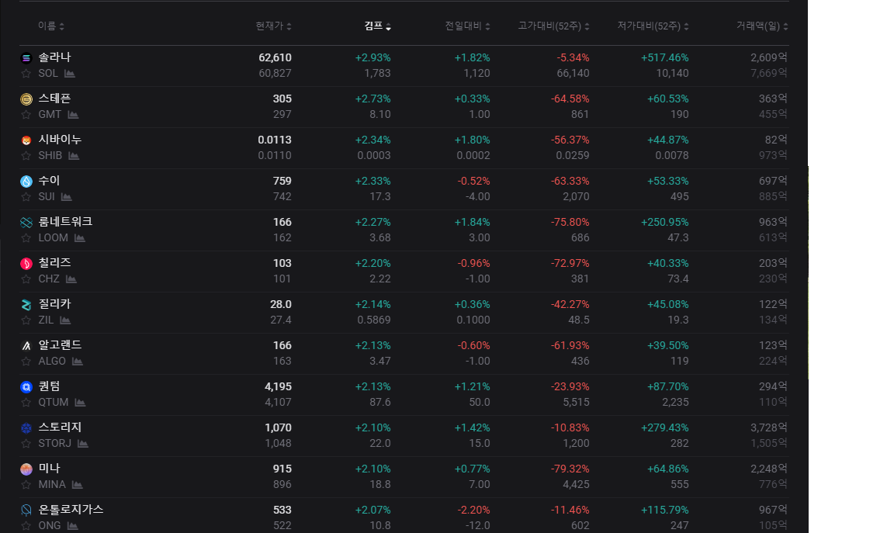Click the Solana coin logo

click(26, 58)
